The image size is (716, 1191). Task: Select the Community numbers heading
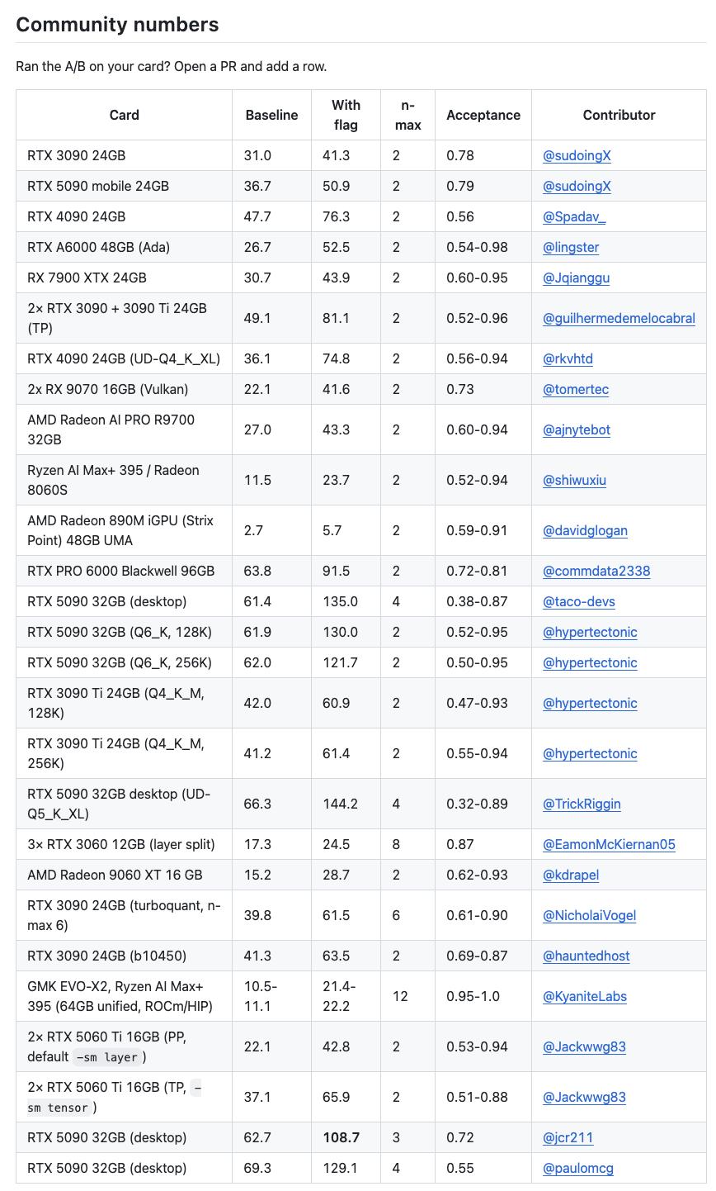(x=117, y=24)
